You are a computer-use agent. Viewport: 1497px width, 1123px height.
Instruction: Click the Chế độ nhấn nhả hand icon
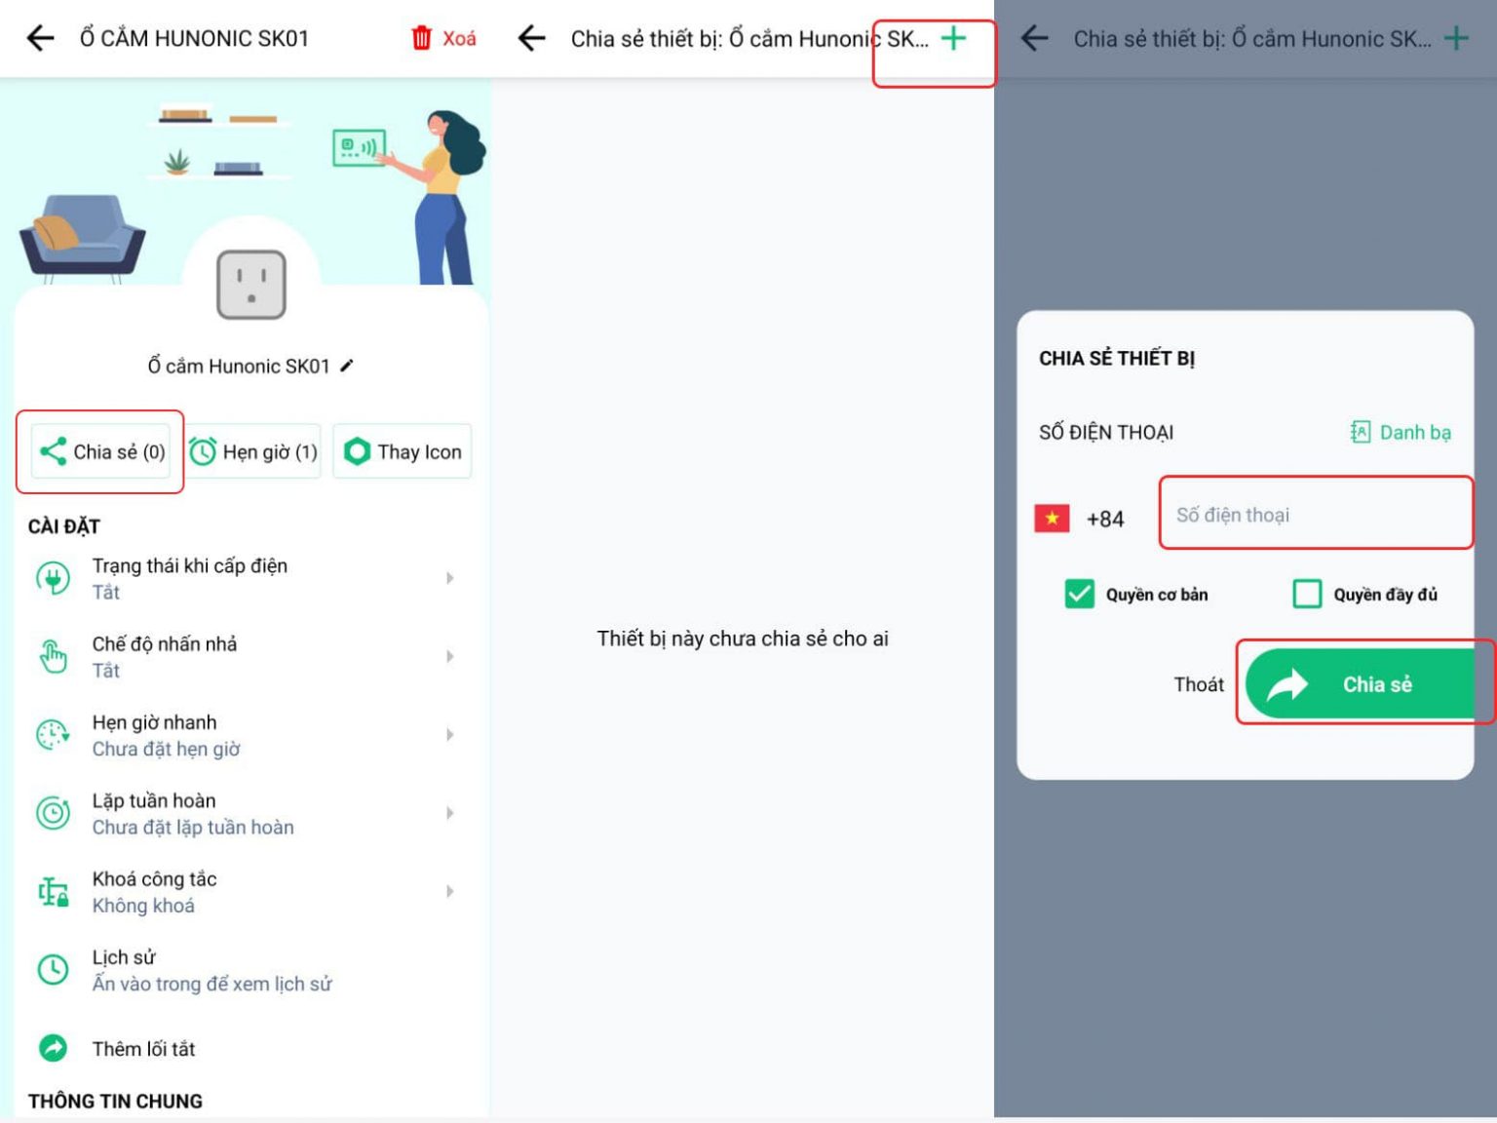pyautogui.click(x=53, y=656)
